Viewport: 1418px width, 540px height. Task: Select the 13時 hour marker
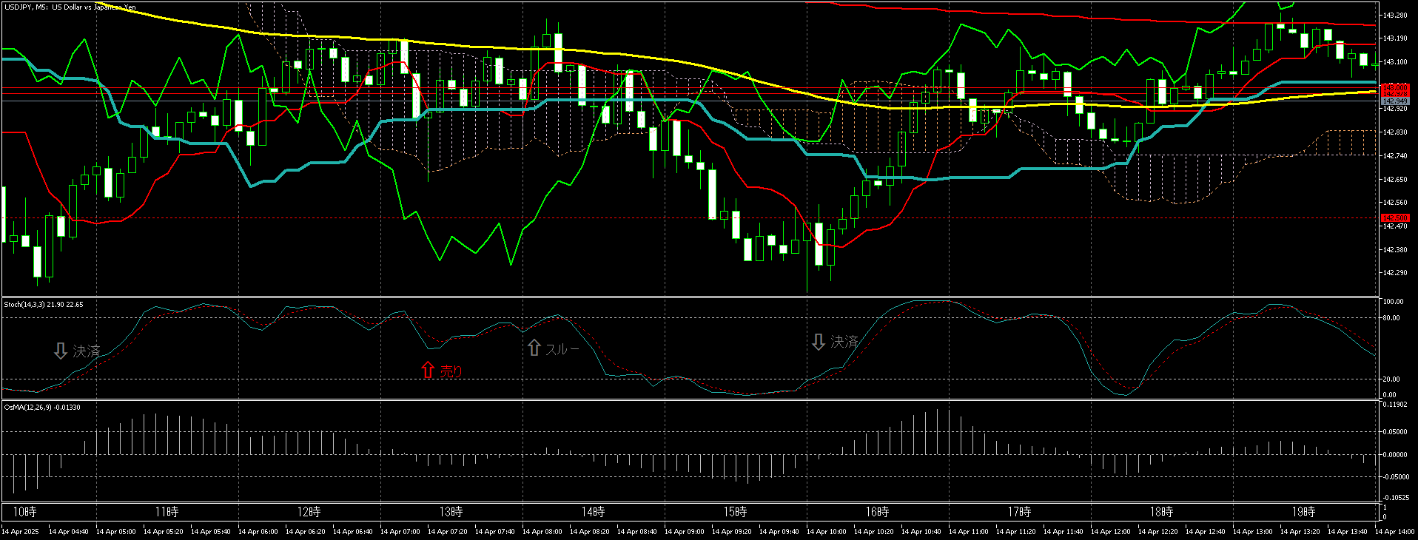pyautogui.click(x=451, y=512)
